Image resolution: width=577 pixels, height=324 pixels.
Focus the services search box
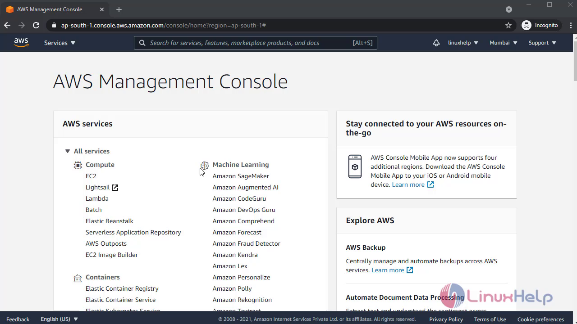click(256, 43)
